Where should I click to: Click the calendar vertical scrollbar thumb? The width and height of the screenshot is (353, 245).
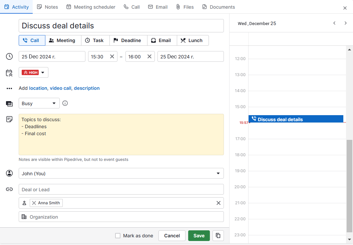[349, 185]
